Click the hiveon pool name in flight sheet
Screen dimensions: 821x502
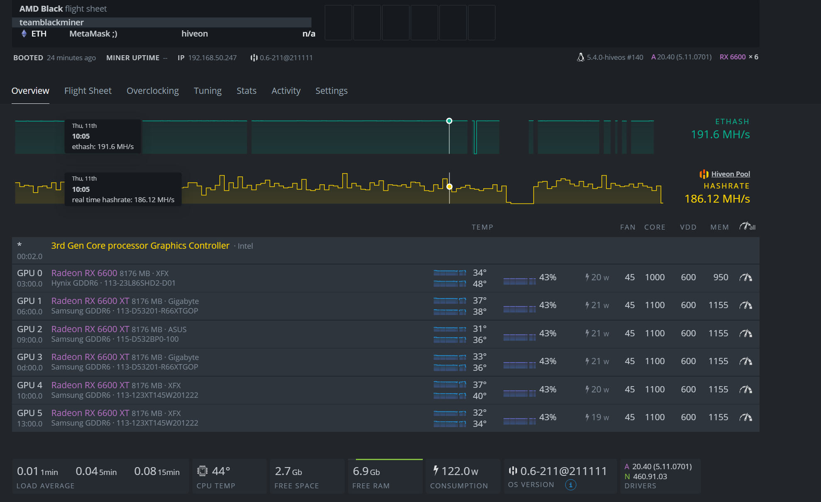(195, 34)
